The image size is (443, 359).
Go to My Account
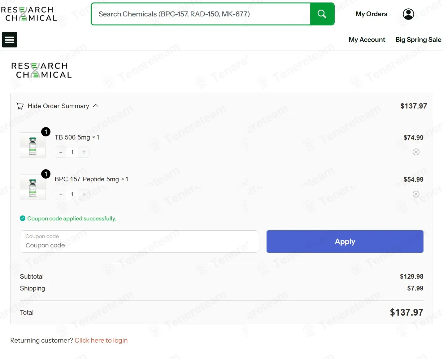click(367, 40)
